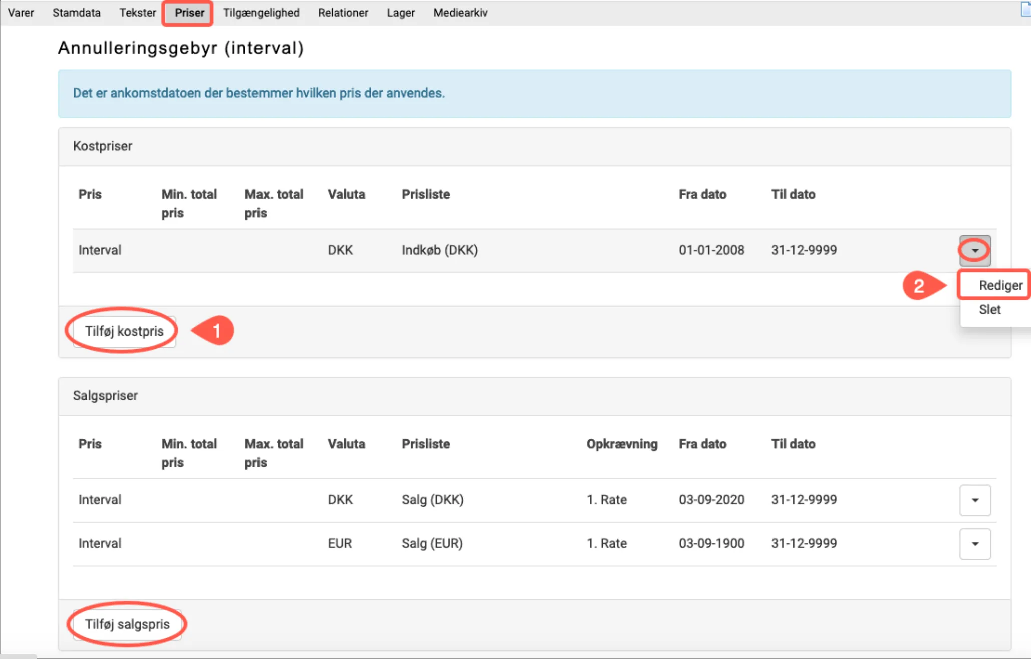1031x659 pixels.
Task: Switch to the Lager tab
Action: [400, 13]
